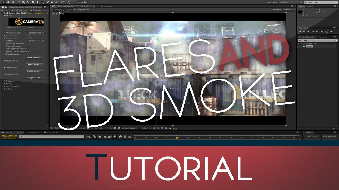Screen dimensions: 339x190
Task: Click the CameraTracker Reset link
Action: (x=30, y=13)
